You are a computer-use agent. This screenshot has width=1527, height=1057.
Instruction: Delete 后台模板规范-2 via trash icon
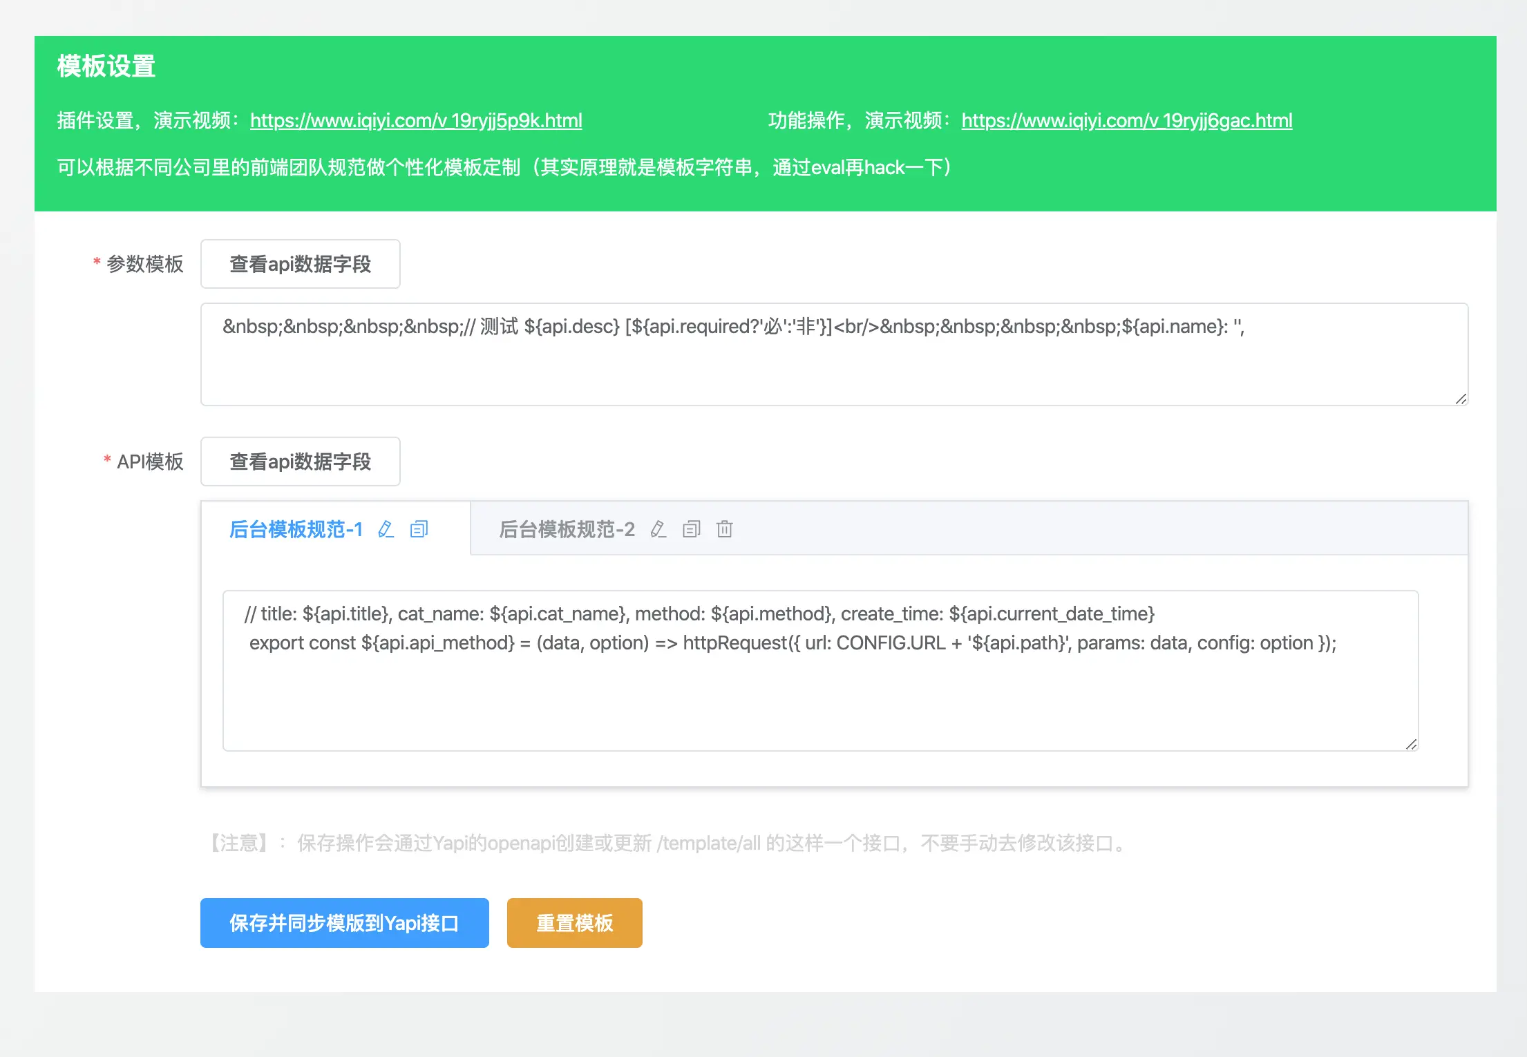[724, 530]
